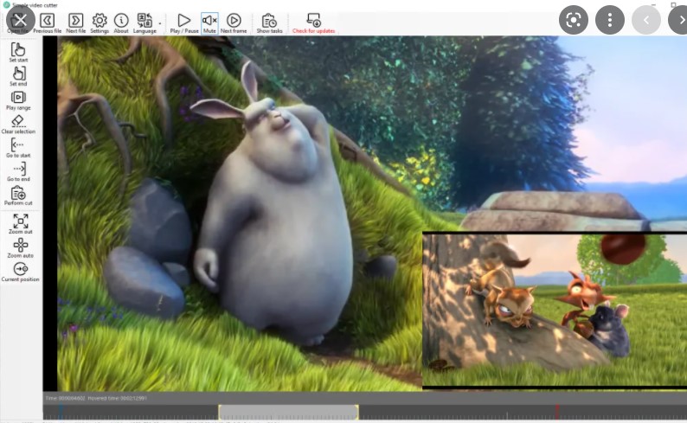Click Play / Pause button
Image resolution: width=687 pixels, height=423 pixels.
click(x=184, y=23)
